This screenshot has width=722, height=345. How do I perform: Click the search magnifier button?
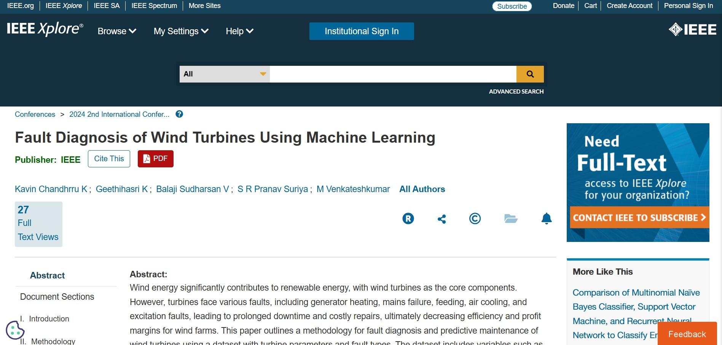[x=530, y=74]
